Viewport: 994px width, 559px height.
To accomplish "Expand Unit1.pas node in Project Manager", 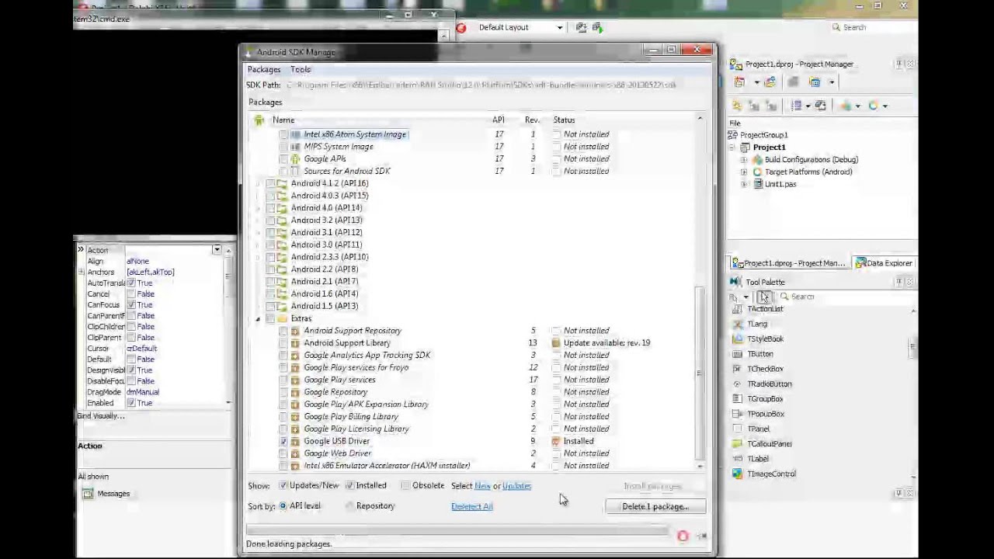I will click(744, 184).
